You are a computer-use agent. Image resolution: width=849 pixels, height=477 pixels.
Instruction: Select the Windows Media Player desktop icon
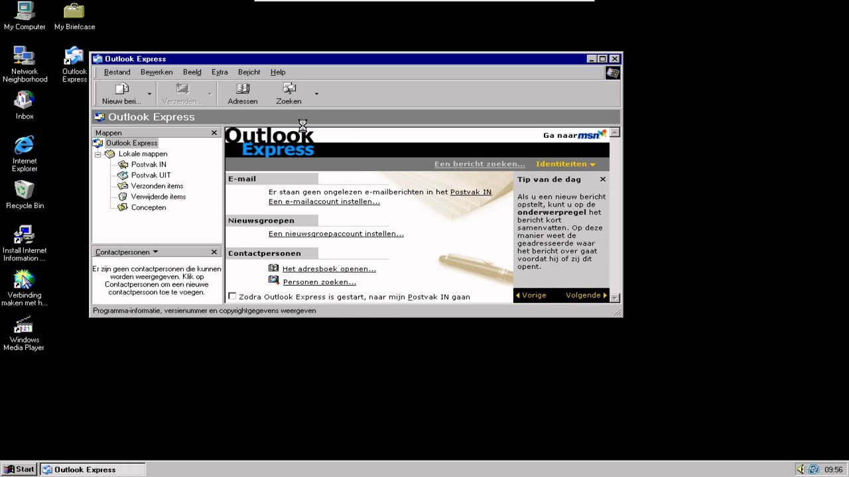(x=25, y=324)
